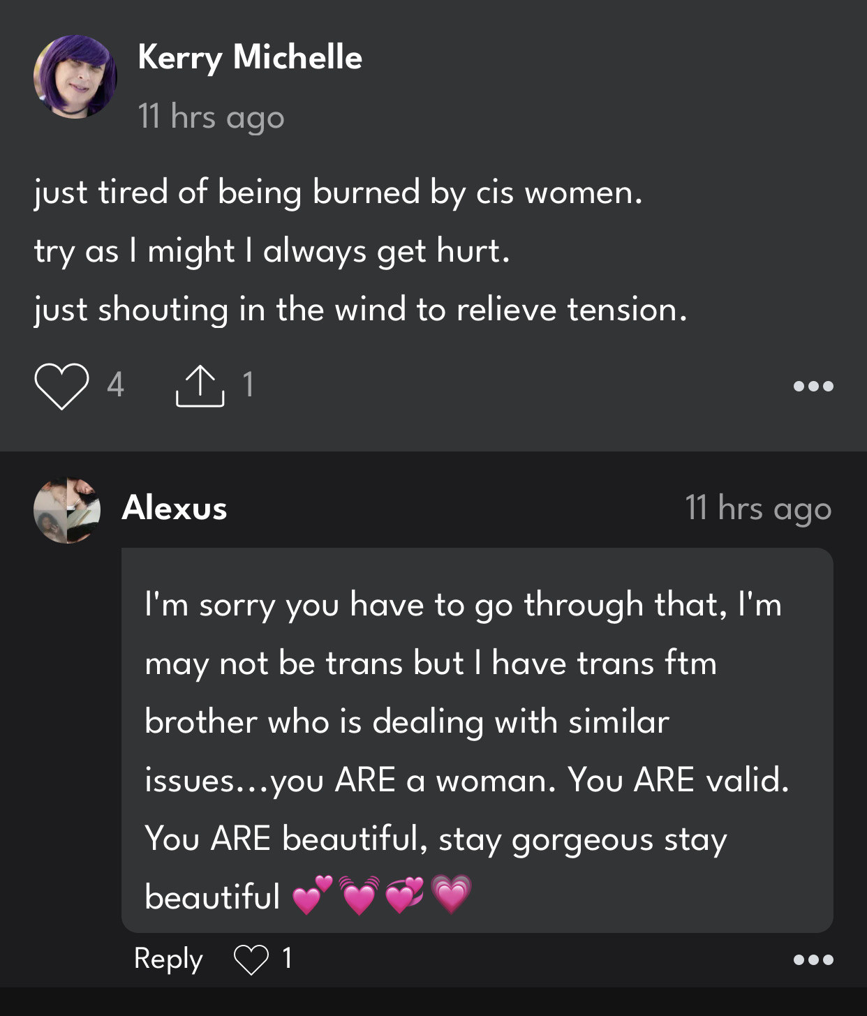867x1016 pixels.
Task: Like Kerry Michelle's post with heart icon
Action: pos(61,386)
